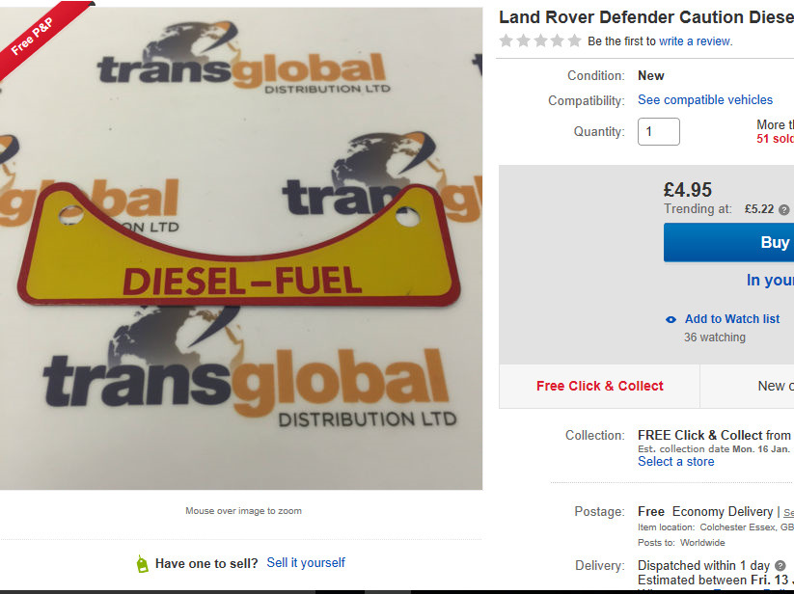Click the blue Buy it now button
This screenshot has height=594, width=794.
pos(728,242)
